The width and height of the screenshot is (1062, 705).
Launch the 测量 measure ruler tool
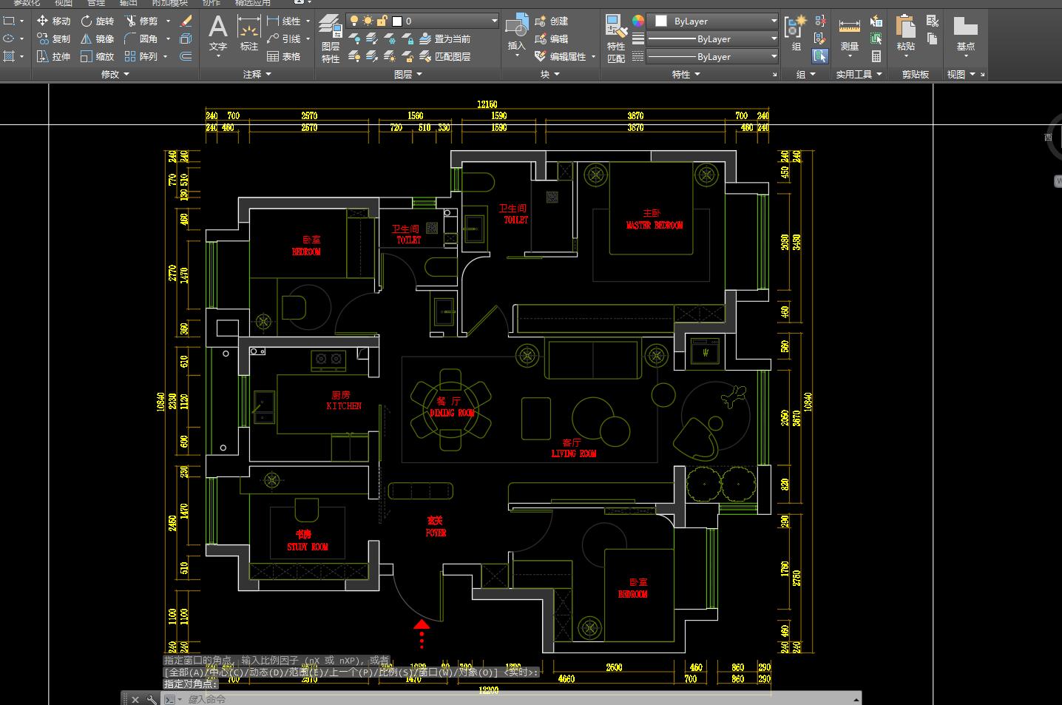(x=849, y=36)
